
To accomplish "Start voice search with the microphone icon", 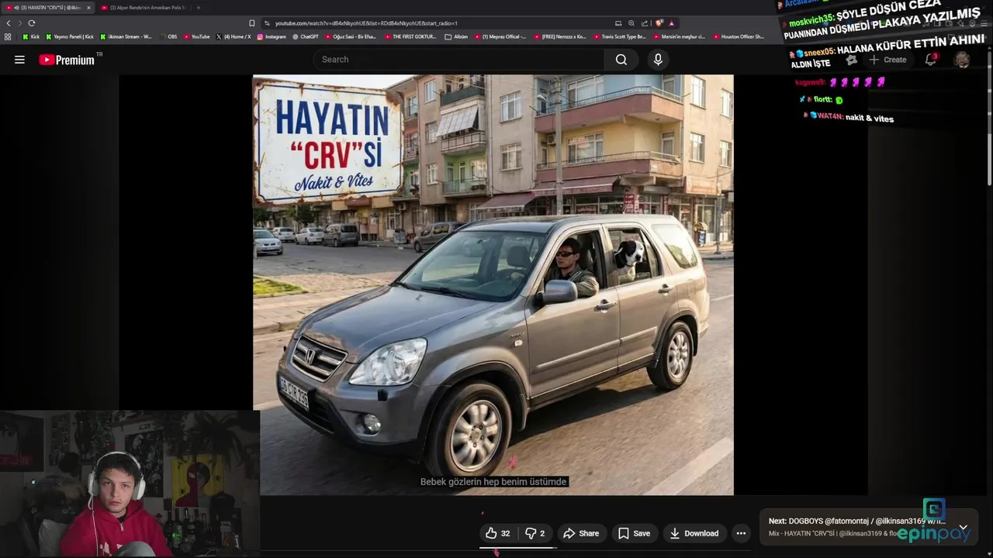I will tap(658, 60).
